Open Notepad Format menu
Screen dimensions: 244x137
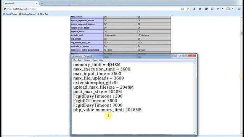(87, 60)
